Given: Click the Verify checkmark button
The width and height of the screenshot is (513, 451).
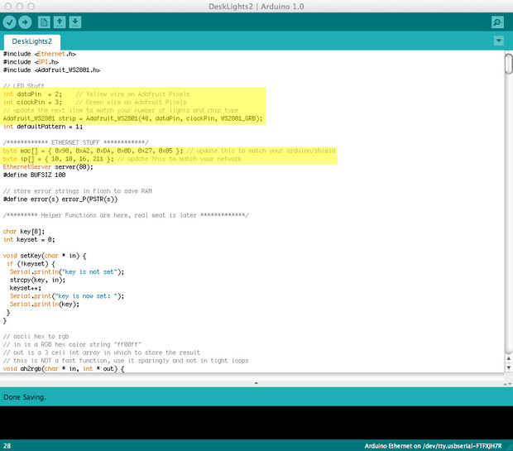Looking at the screenshot, I should coord(9,22).
